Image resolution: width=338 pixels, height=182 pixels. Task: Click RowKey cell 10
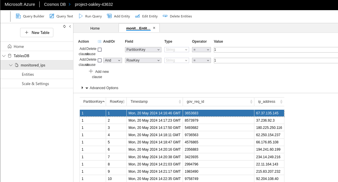tap(116, 179)
